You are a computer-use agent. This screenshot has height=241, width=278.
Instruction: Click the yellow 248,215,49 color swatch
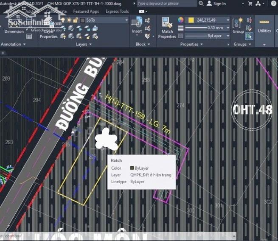click(191, 20)
